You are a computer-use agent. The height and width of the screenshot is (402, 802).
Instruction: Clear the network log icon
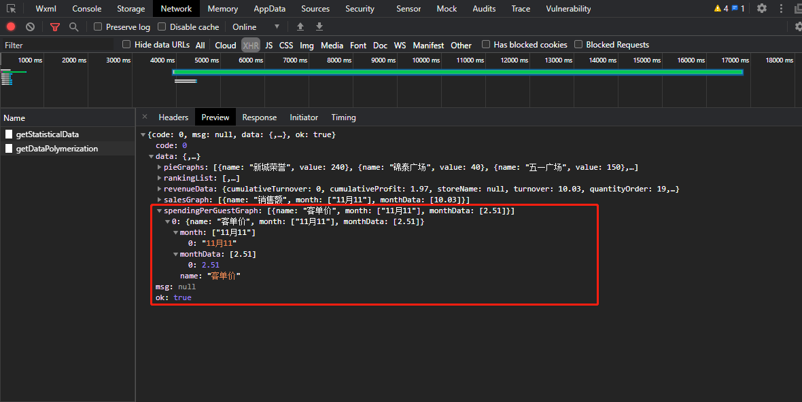click(30, 26)
